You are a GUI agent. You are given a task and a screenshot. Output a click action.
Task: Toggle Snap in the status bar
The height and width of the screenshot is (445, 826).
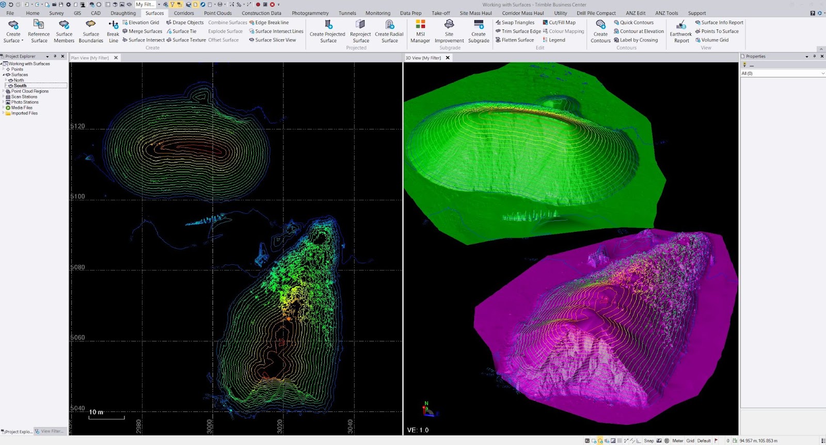point(649,441)
